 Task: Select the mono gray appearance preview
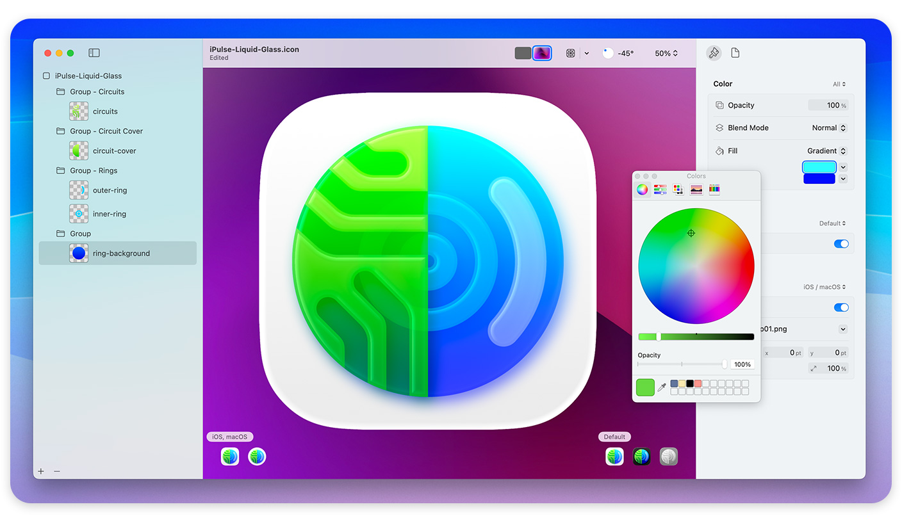669,456
